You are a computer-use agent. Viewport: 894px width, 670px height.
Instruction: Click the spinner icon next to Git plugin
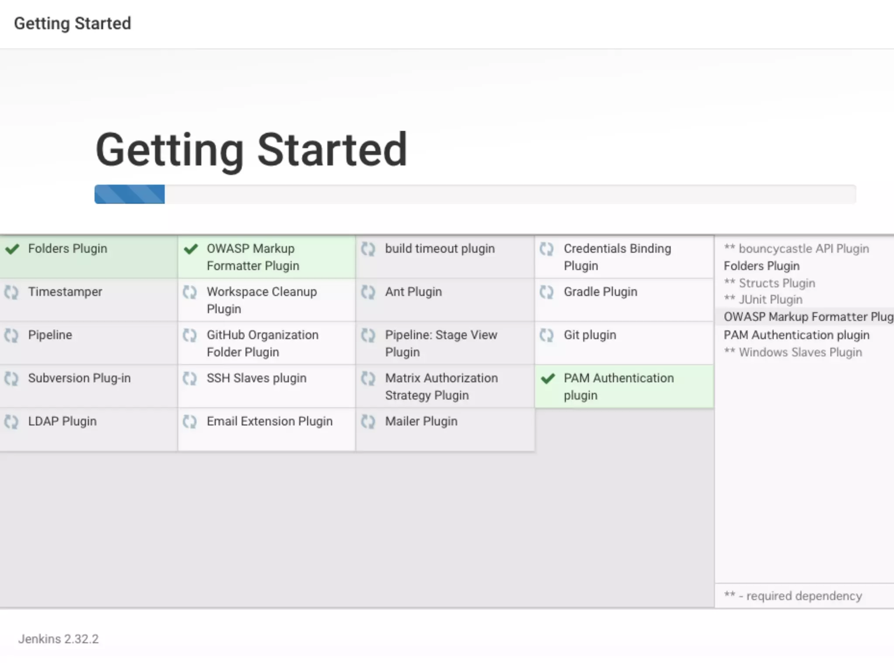(x=547, y=335)
